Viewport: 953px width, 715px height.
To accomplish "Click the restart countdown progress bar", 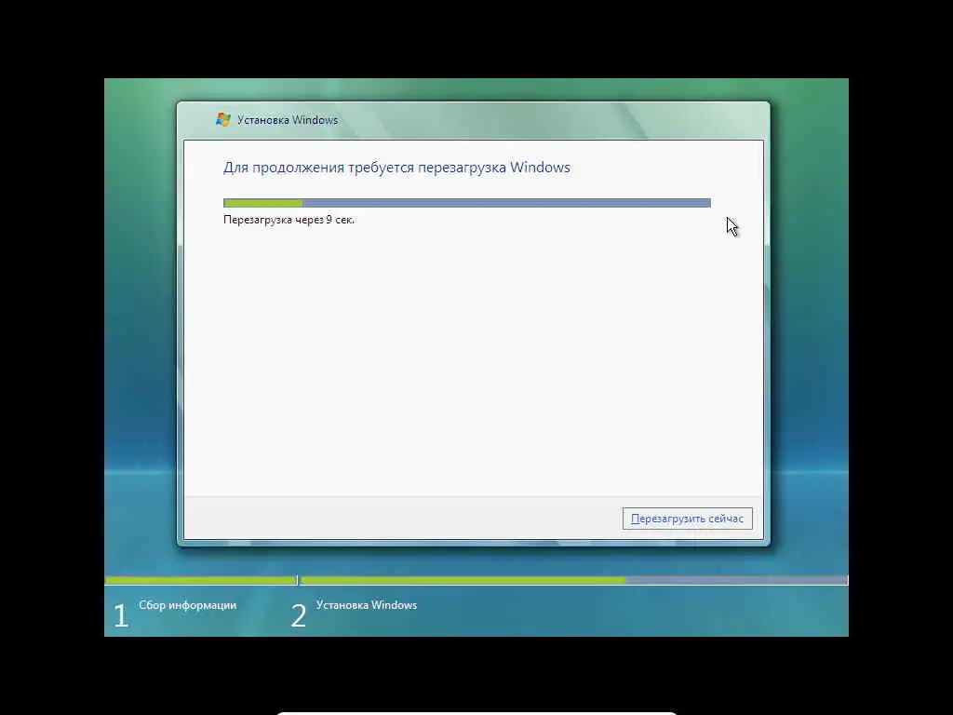I will pos(467,203).
